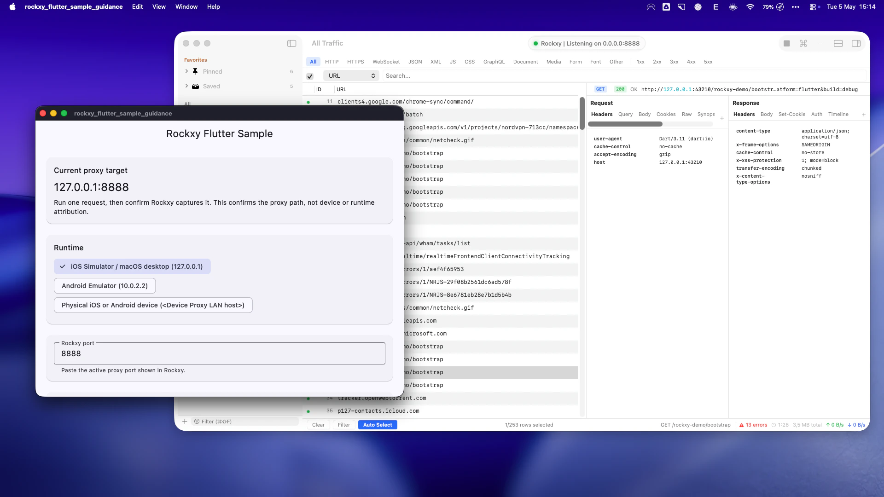Select the clients4.google.com/chrome-sync/command/ row
Image resolution: width=884 pixels, height=497 pixels.
[x=441, y=102]
